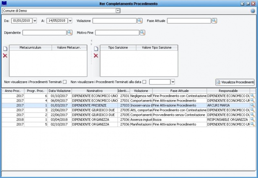
Task: Click the Terminati alla data date field
Action: point(160,82)
